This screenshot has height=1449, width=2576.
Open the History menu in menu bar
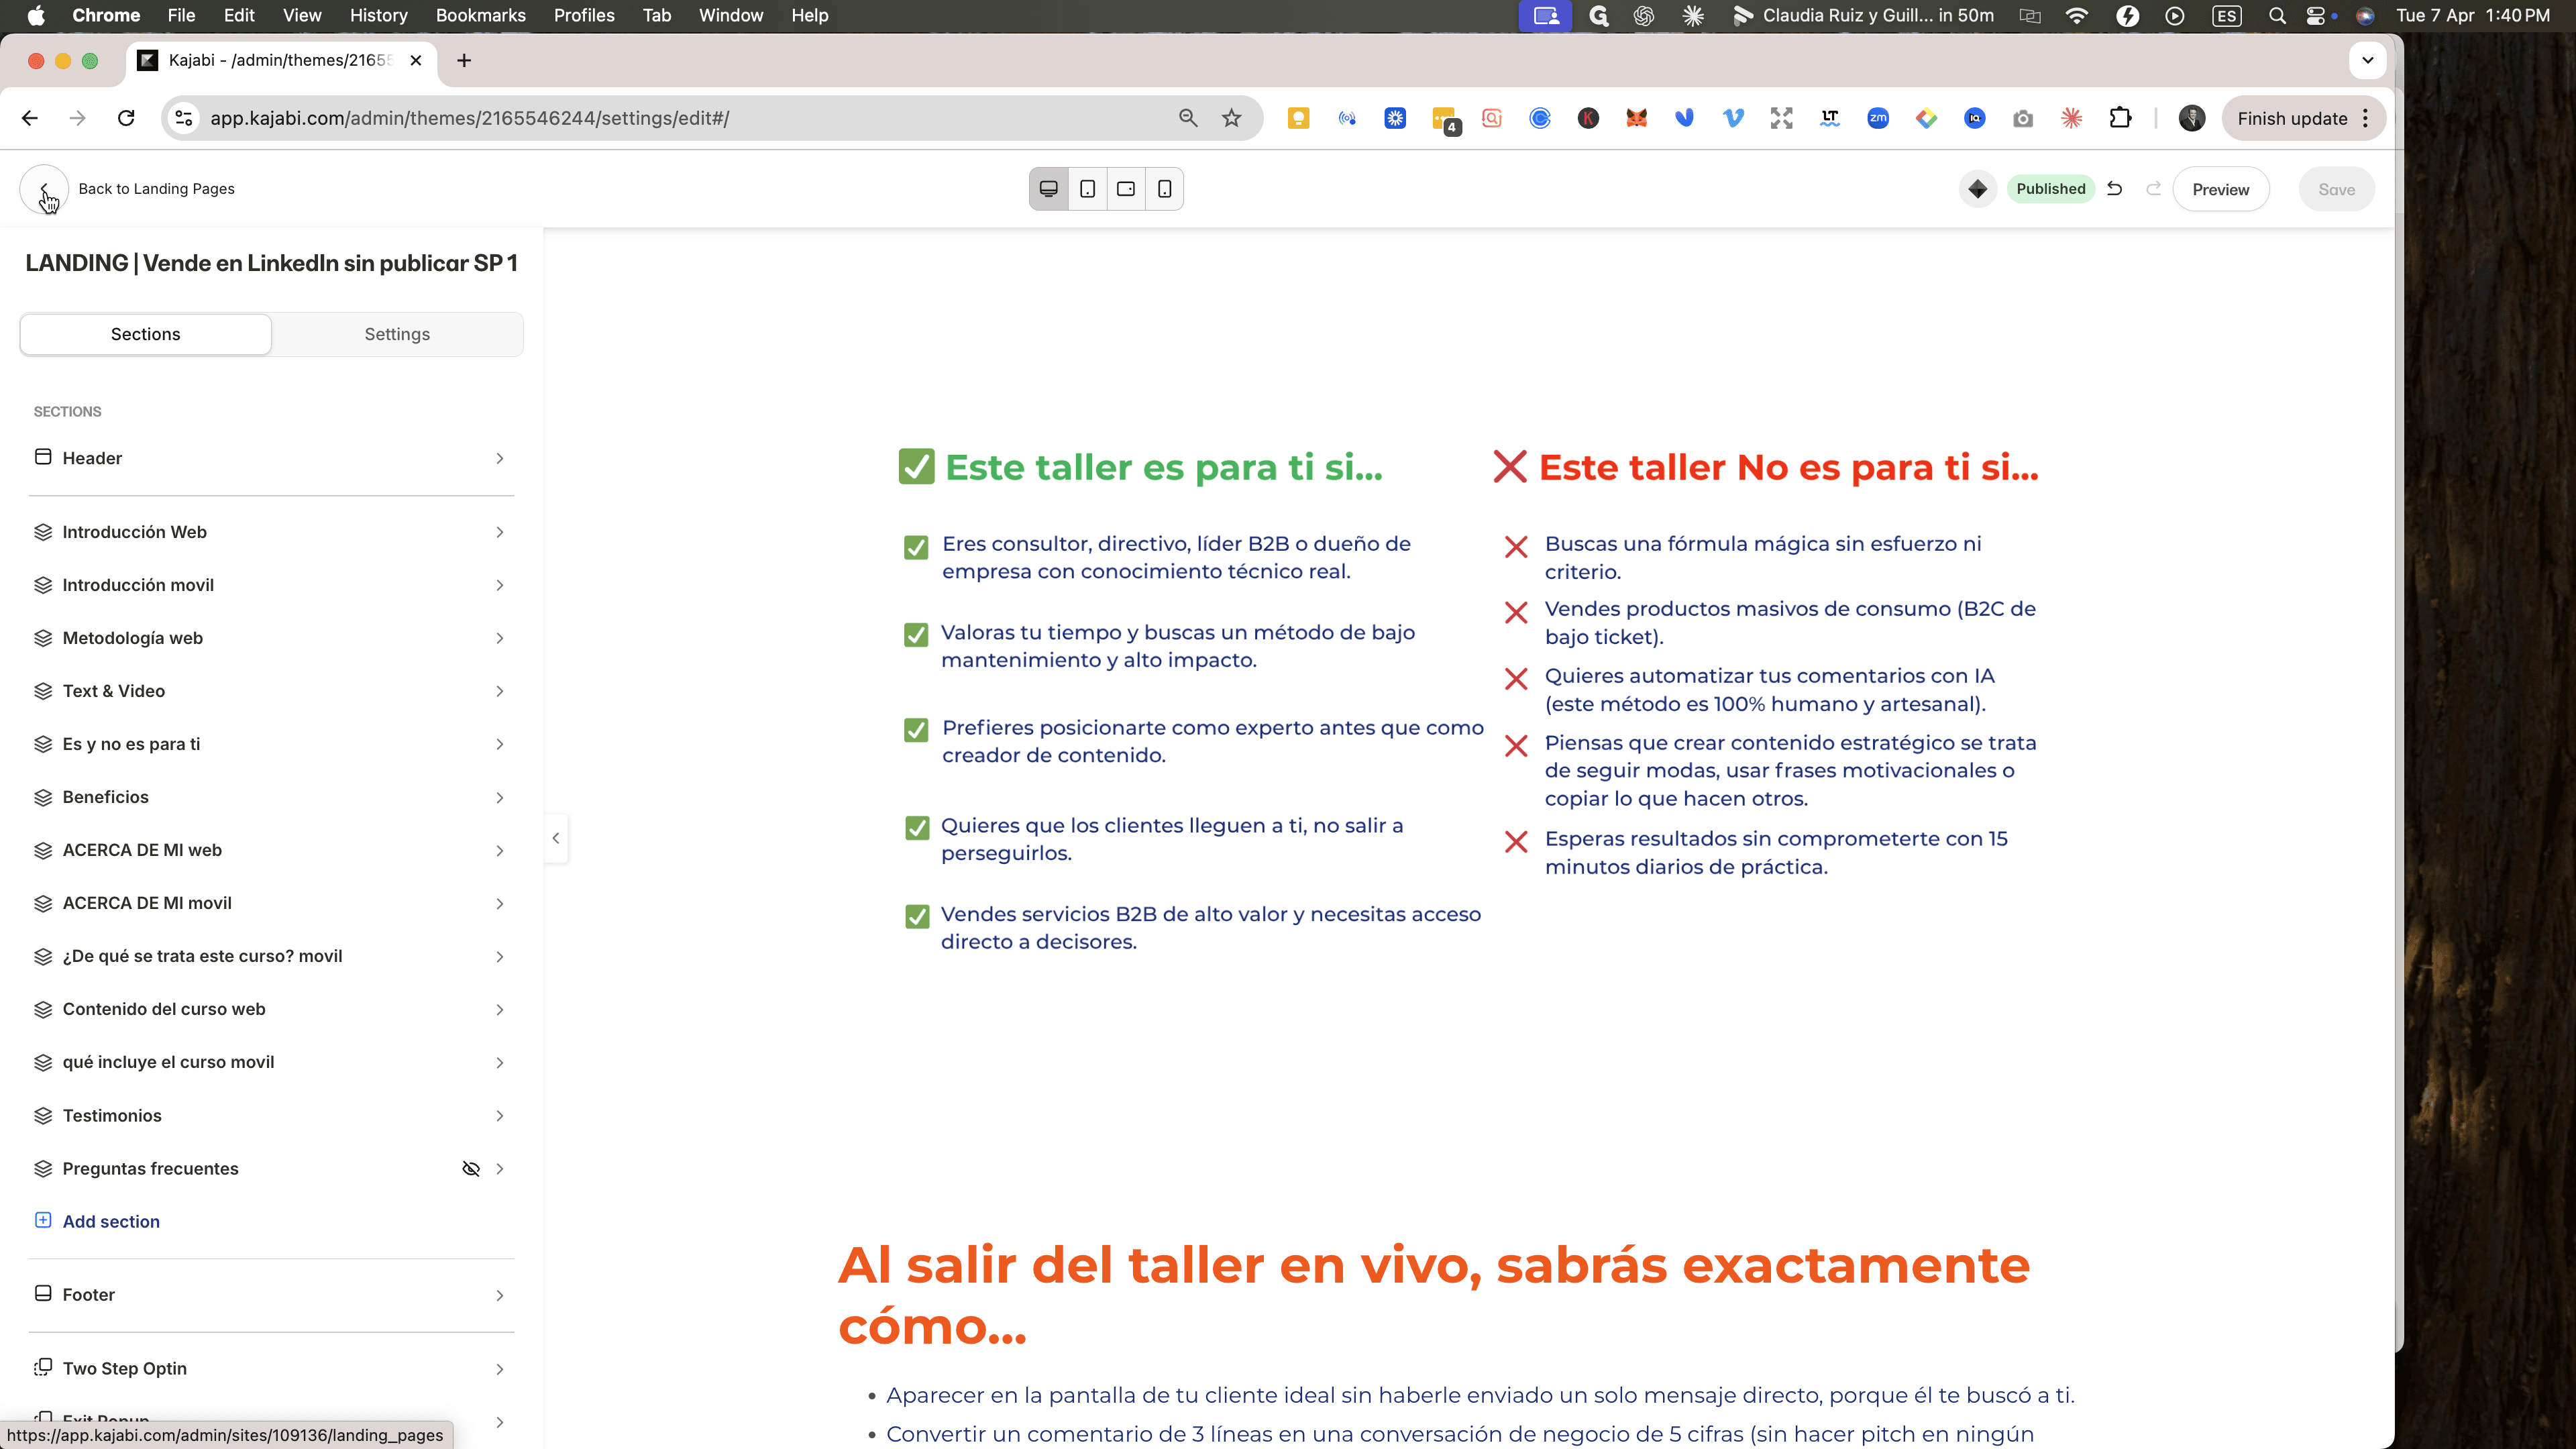click(378, 15)
